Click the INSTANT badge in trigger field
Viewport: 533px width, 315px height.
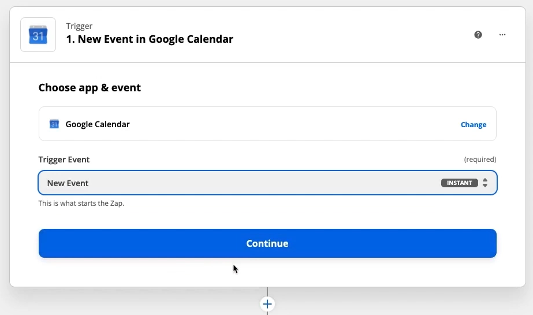pyautogui.click(x=460, y=183)
